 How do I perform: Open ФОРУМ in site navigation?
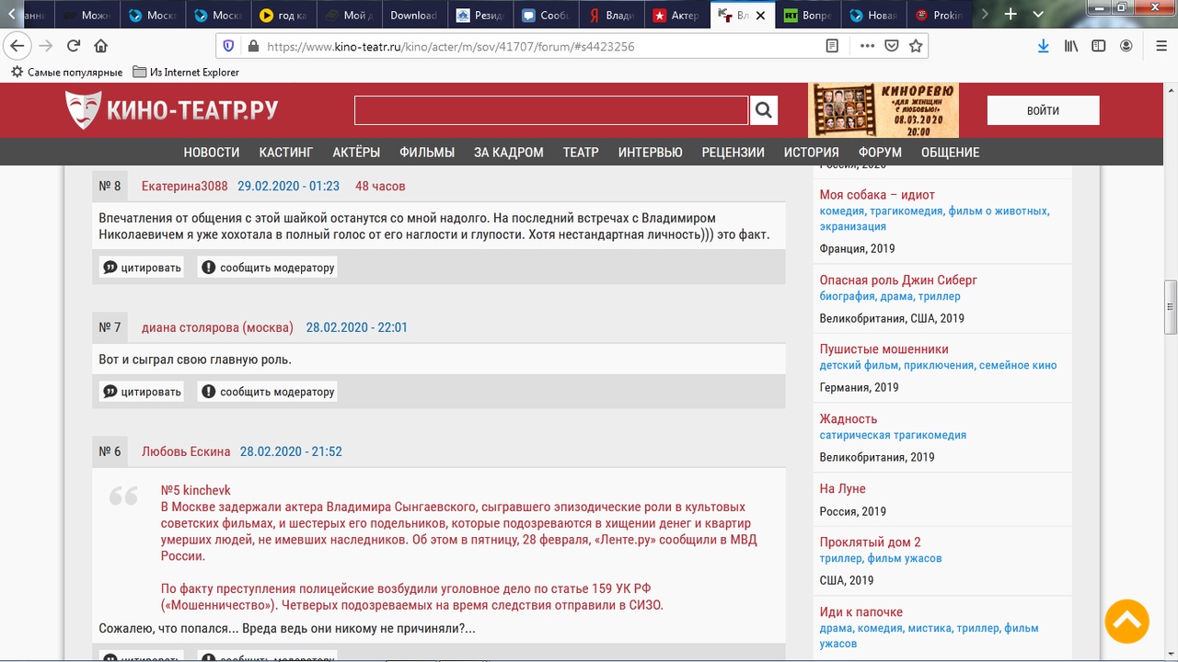point(881,153)
